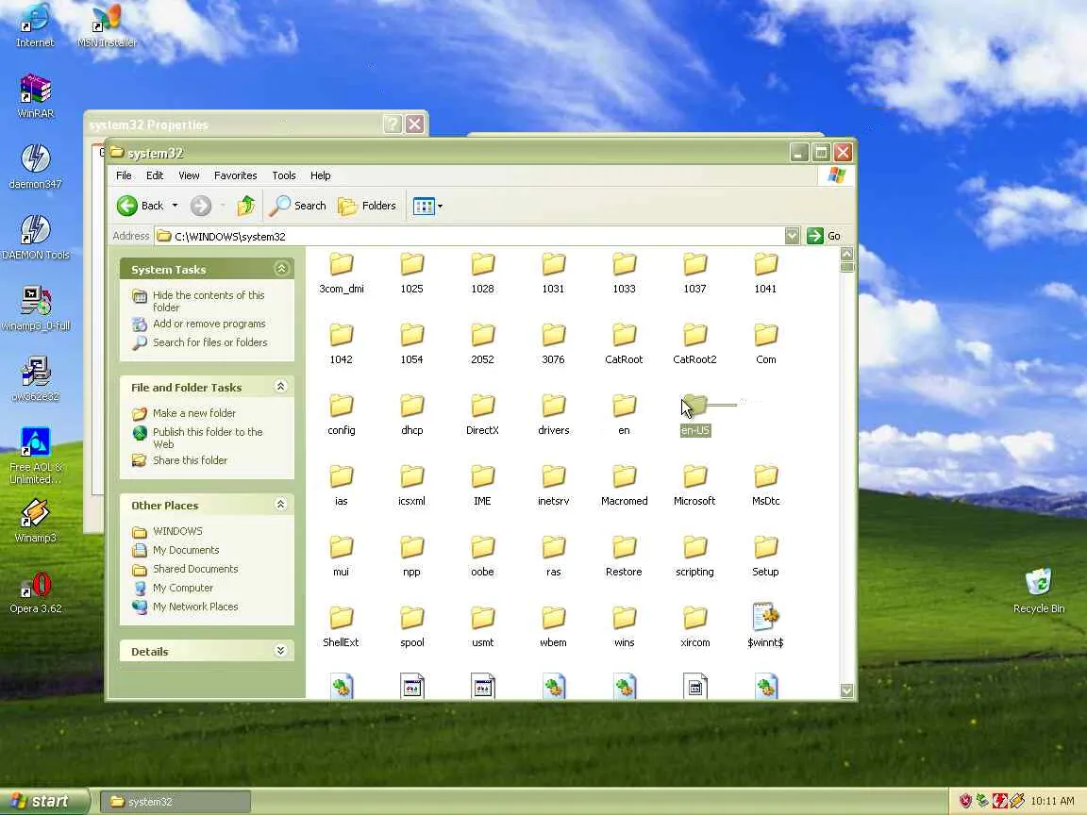Select the 1028 folder
The width and height of the screenshot is (1087, 815).
point(482,273)
